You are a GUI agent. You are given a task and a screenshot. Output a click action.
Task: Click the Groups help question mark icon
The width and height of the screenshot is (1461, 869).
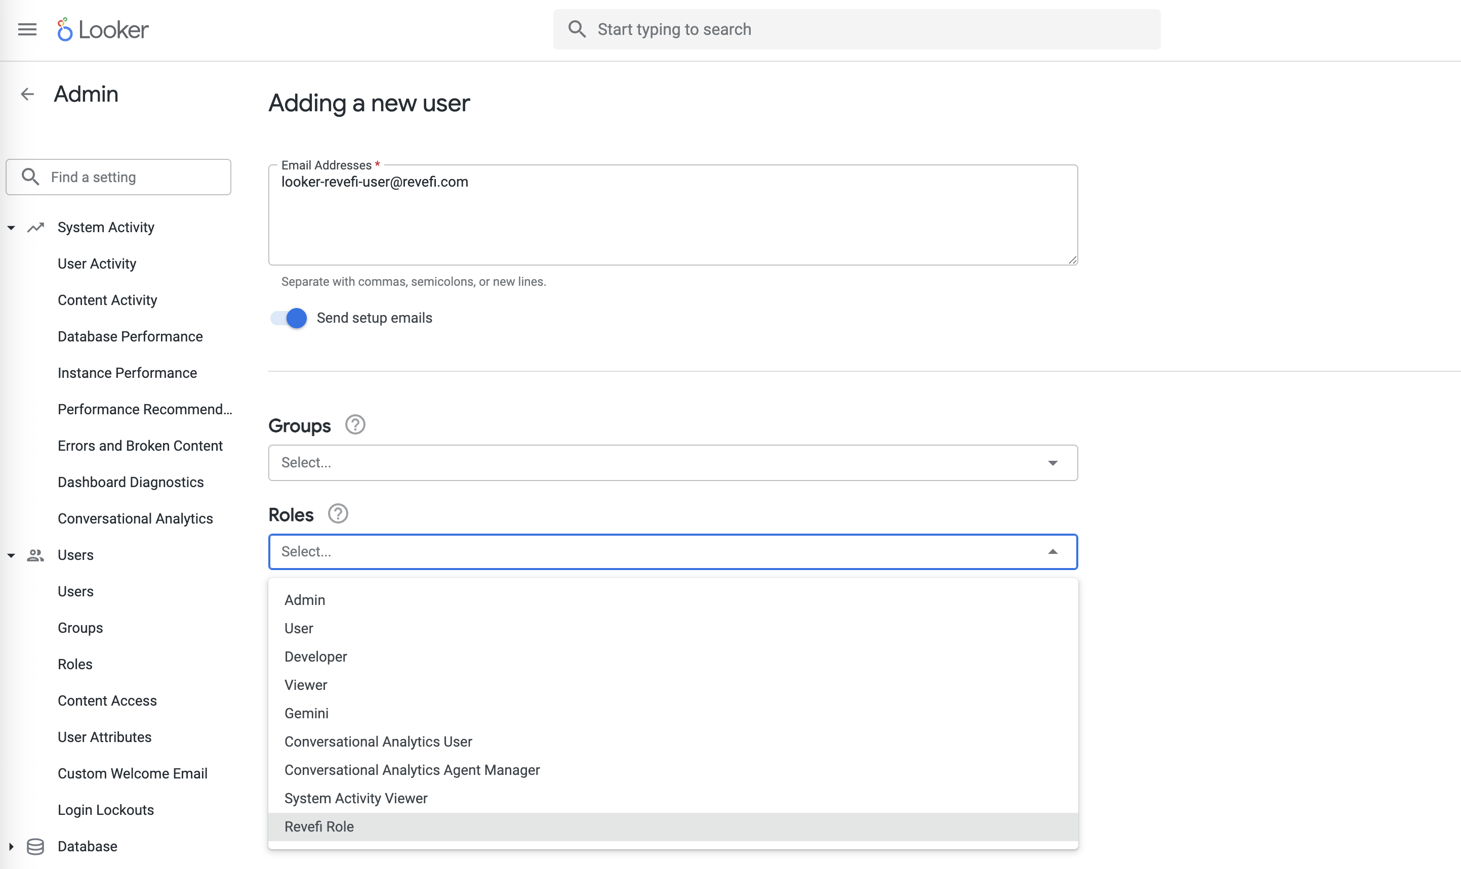tap(355, 424)
